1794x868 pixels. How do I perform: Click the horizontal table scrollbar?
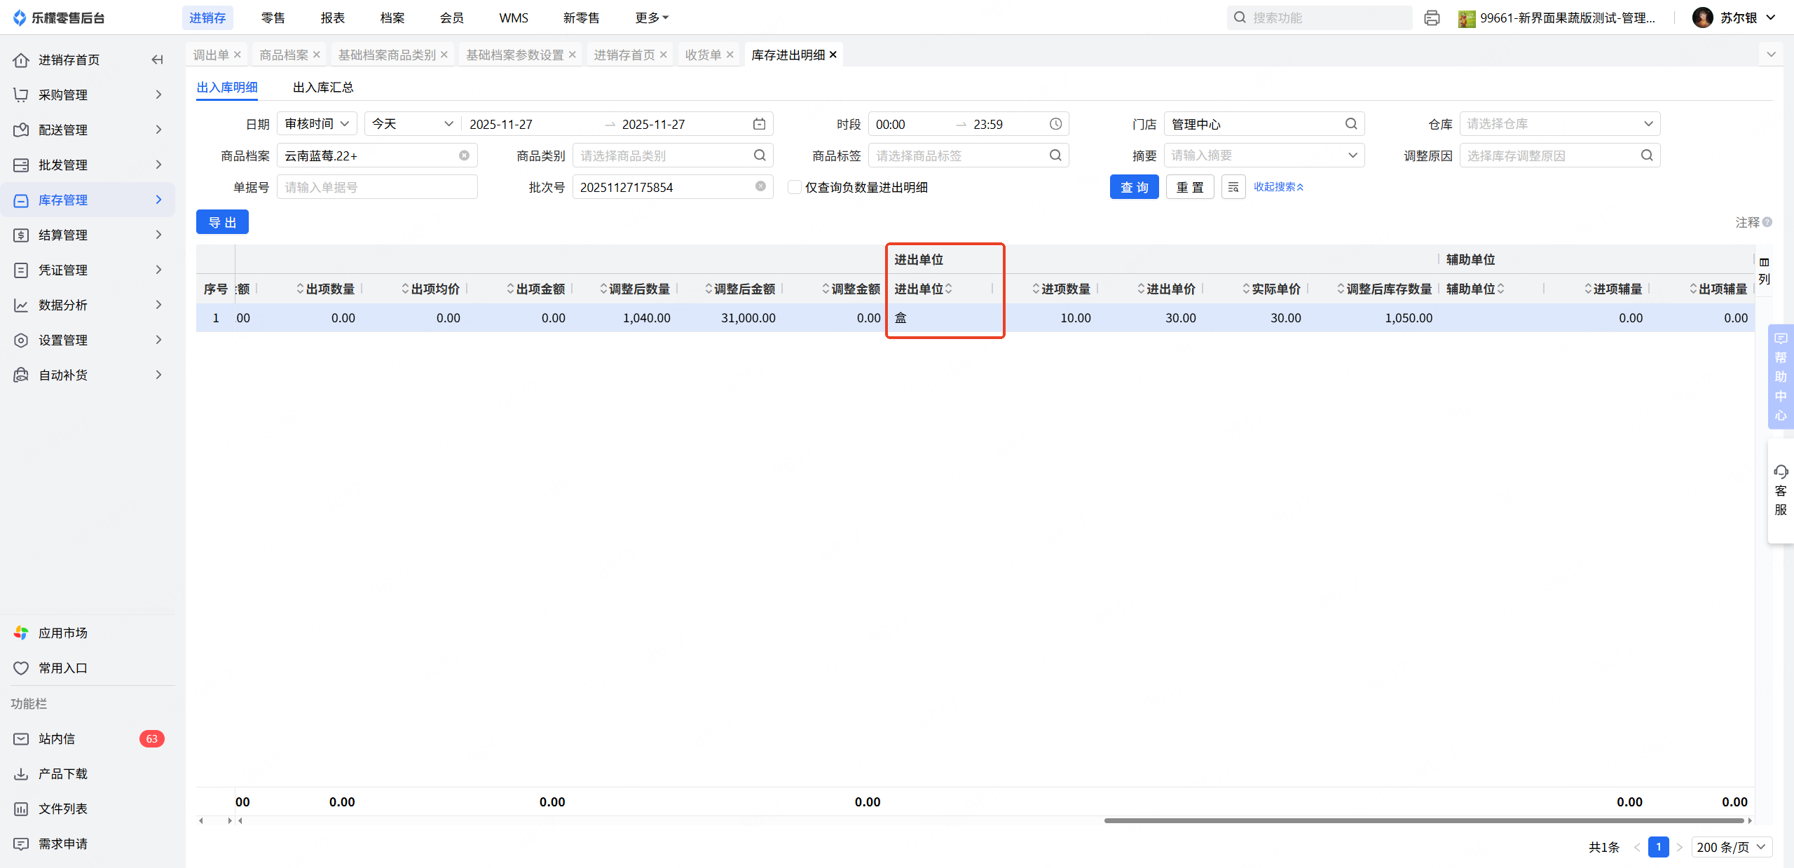click(x=1423, y=820)
